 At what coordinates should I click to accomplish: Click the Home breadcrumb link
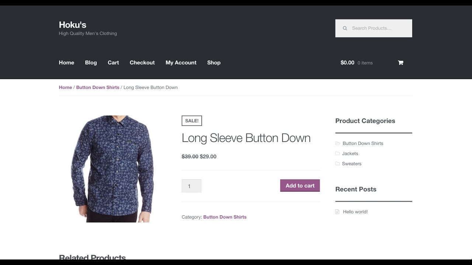(65, 88)
